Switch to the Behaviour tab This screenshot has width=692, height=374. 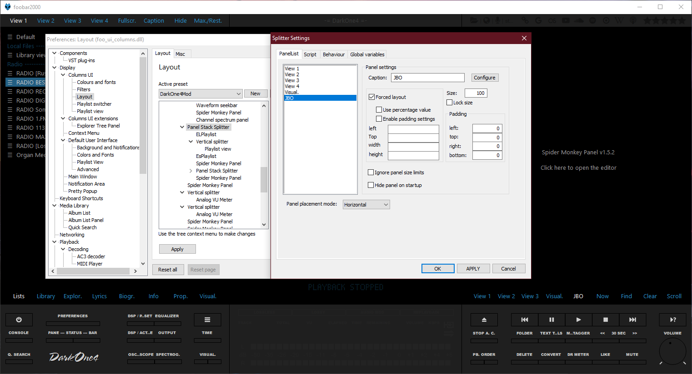click(x=333, y=54)
